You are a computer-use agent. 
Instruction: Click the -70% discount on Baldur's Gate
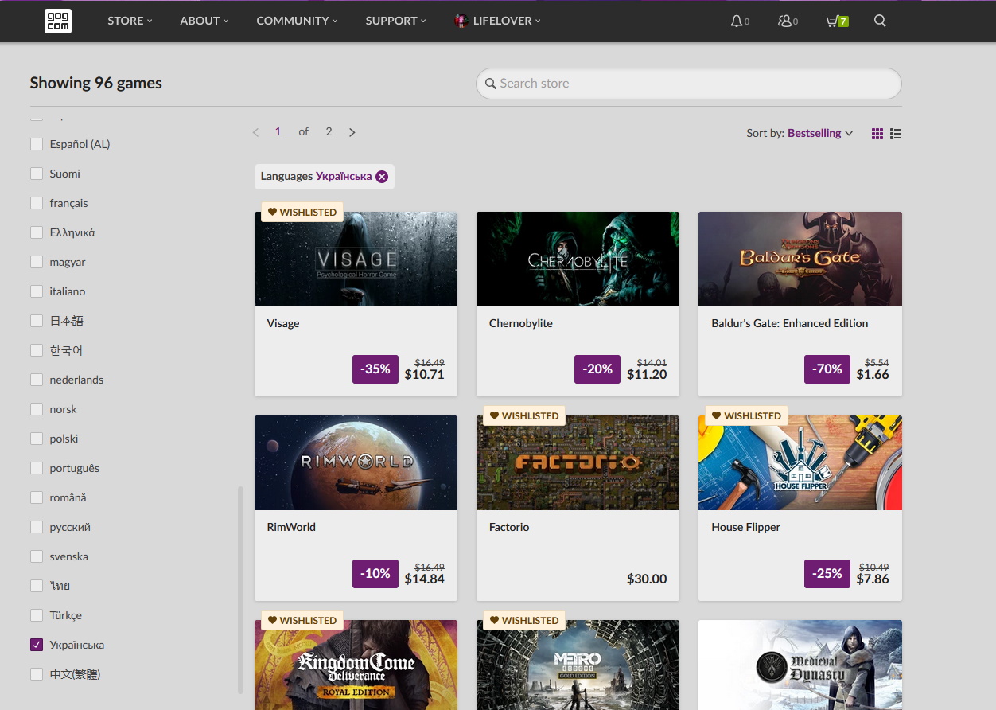827,369
